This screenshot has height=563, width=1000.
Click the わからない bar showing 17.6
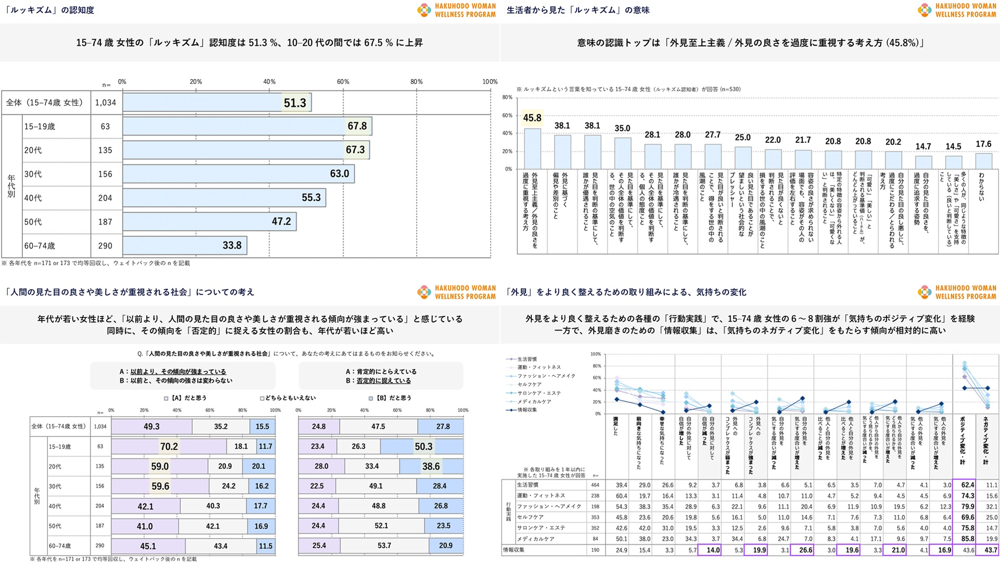(983, 161)
